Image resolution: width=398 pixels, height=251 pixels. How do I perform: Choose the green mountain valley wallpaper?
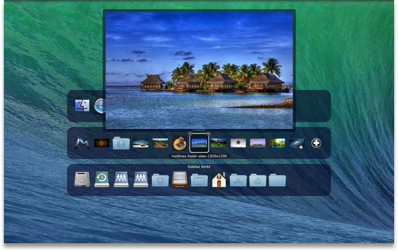(x=219, y=143)
